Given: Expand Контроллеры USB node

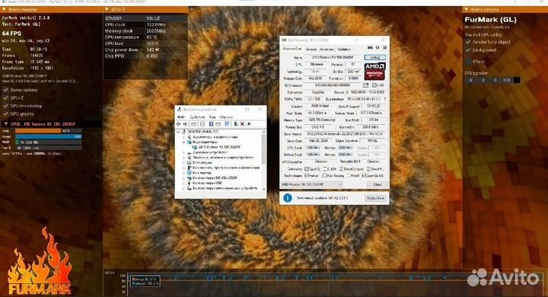Looking at the screenshot, I should pyautogui.click(x=183, y=183).
